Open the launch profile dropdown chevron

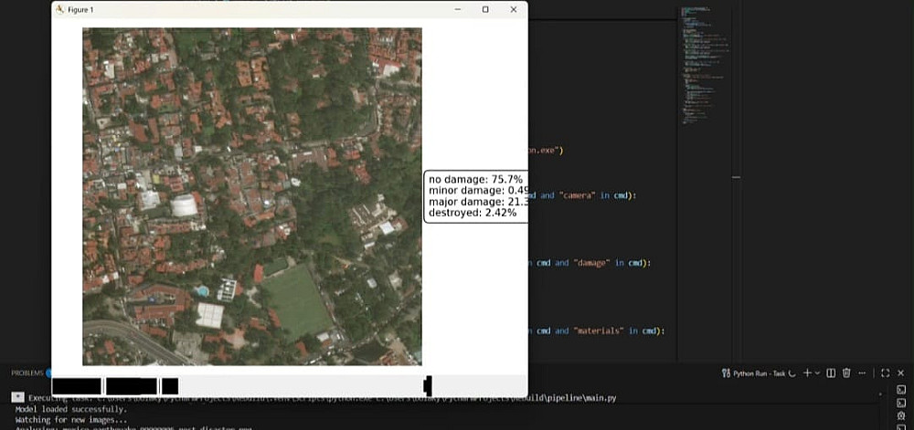(817, 373)
